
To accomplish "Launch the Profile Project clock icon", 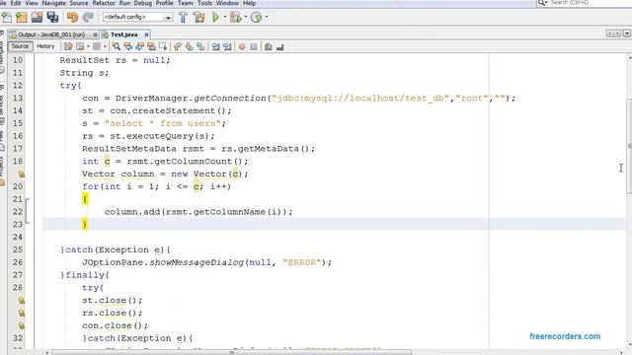I will click(256, 18).
